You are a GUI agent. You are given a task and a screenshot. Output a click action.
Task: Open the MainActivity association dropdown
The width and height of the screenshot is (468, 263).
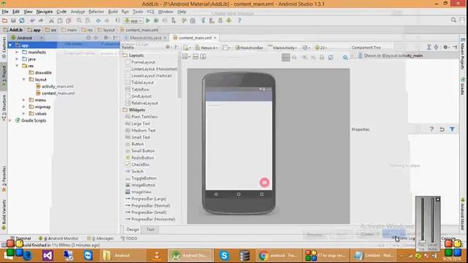click(x=282, y=47)
